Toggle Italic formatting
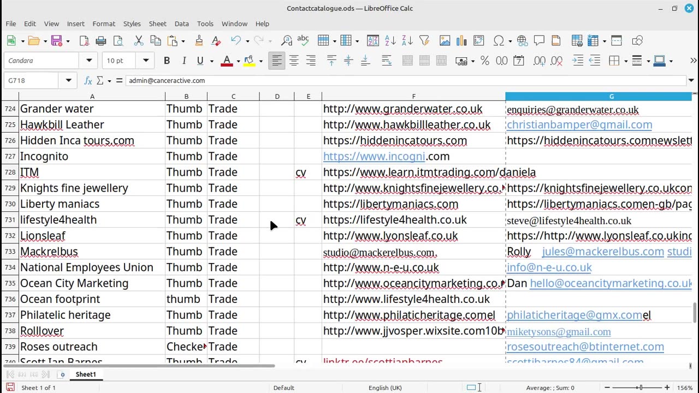 pos(183,61)
